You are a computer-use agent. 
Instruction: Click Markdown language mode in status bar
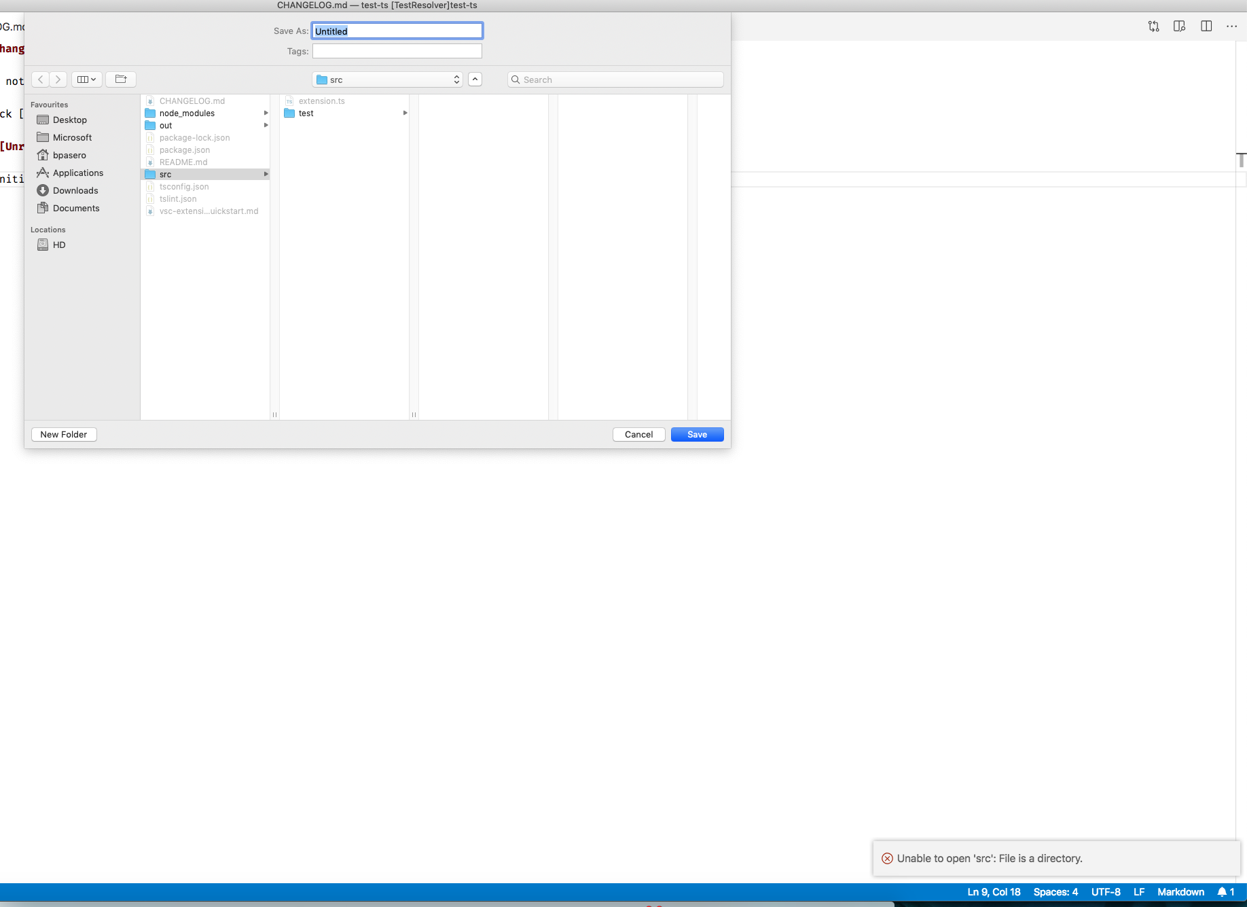coord(1180,891)
